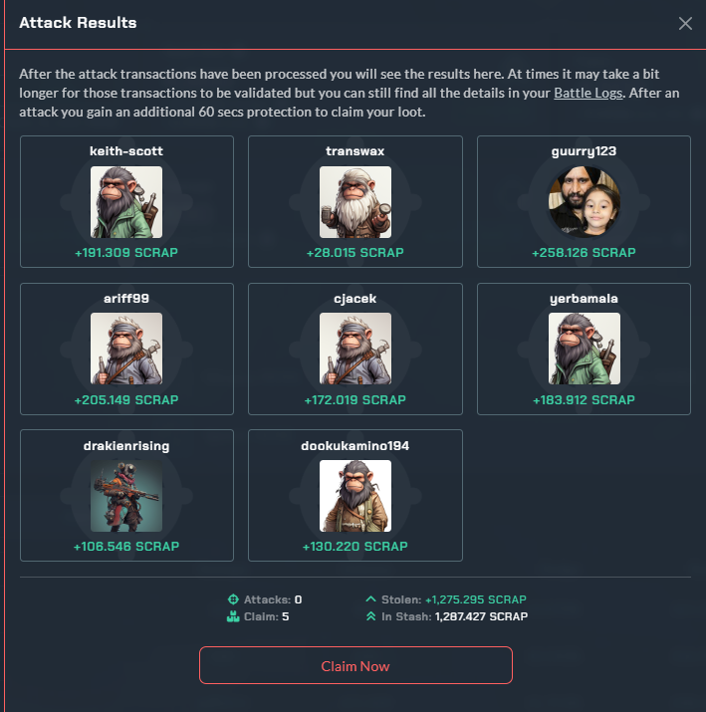Click the Attacks crosshair icon
706x712 pixels.
point(233,599)
